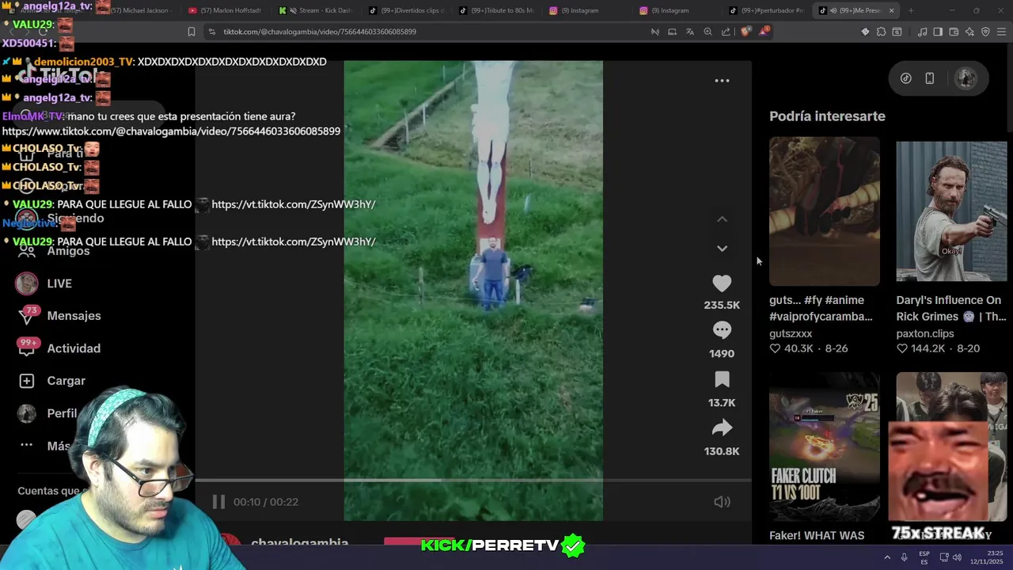1013x570 pixels.
Task: Open the extensions puzzle-piece icon
Action: [881, 32]
